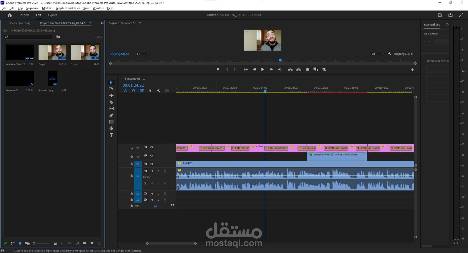Open timeline display settings wrench
The height and width of the screenshot is (253, 468).
159,91
